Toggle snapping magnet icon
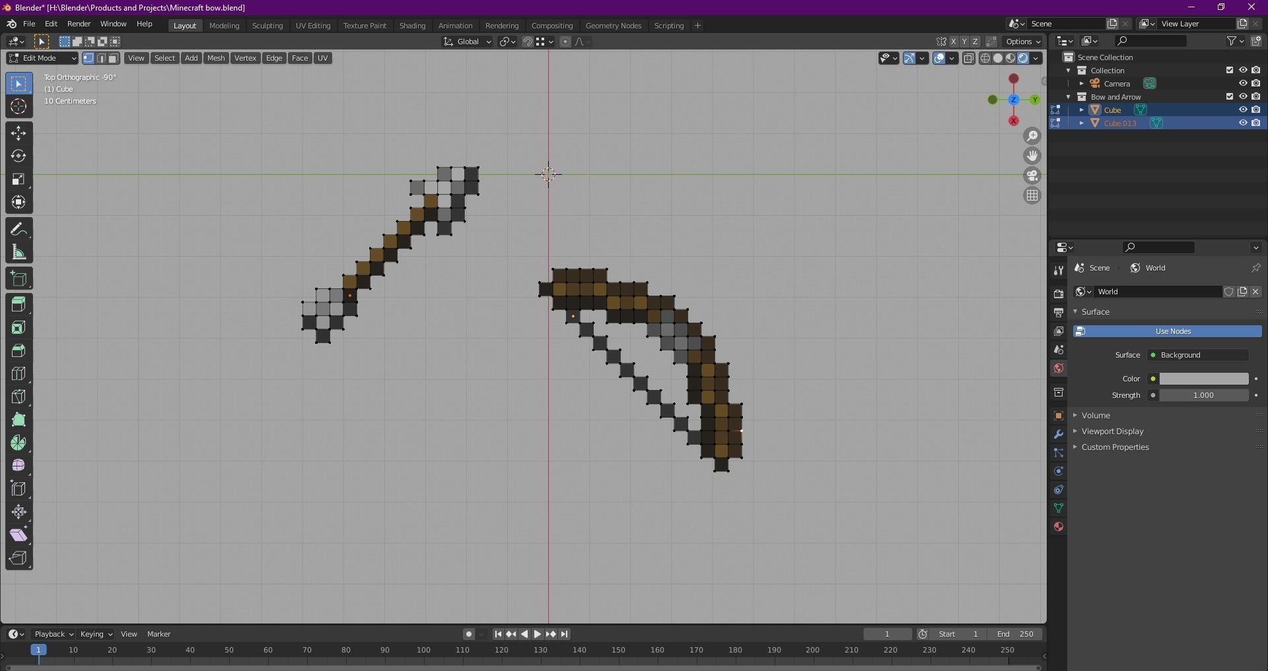The image size is (1268, 671). 528,42
